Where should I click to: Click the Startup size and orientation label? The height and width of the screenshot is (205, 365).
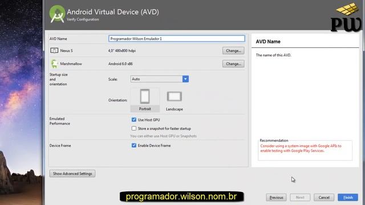click(58, 79)
